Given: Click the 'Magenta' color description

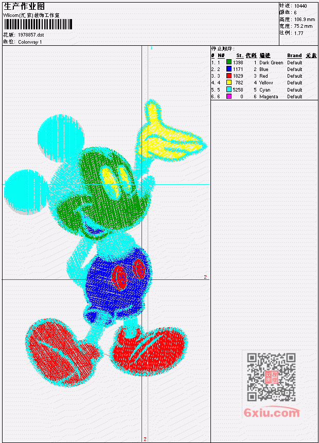Looking at the screenshot, I should pos(269,97).
